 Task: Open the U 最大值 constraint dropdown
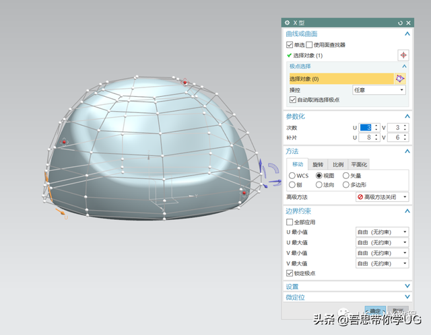click(x=382, y=242)
